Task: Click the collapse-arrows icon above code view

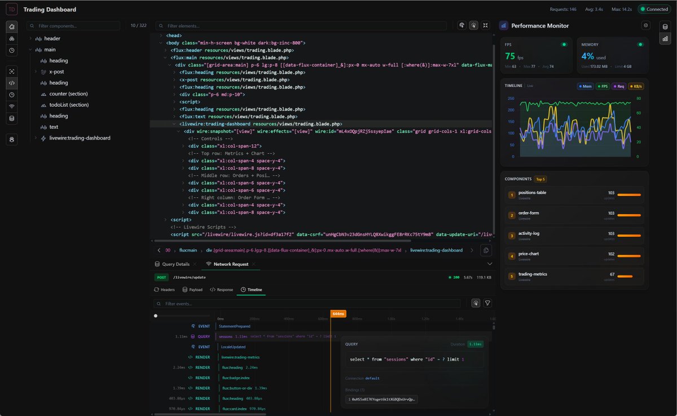Action: coord(485,25)
